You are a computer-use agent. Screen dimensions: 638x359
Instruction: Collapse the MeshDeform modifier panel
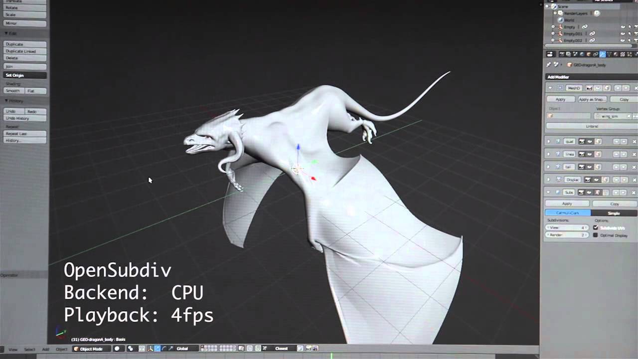click(x=550, y=88)
